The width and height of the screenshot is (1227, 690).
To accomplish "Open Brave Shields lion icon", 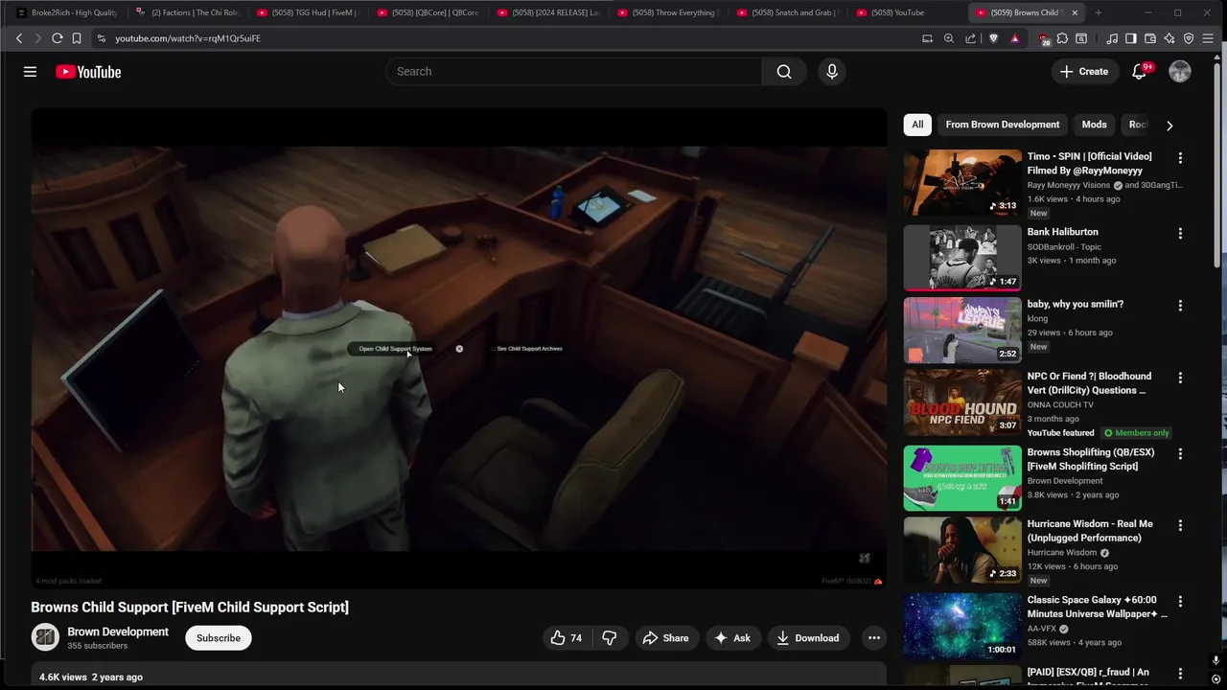I will pos(993,38).
